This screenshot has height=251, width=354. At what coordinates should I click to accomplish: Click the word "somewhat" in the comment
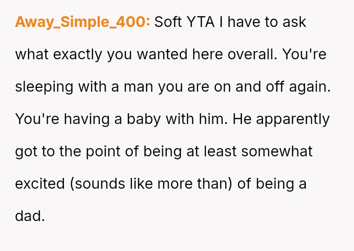[x=277, y=151]
